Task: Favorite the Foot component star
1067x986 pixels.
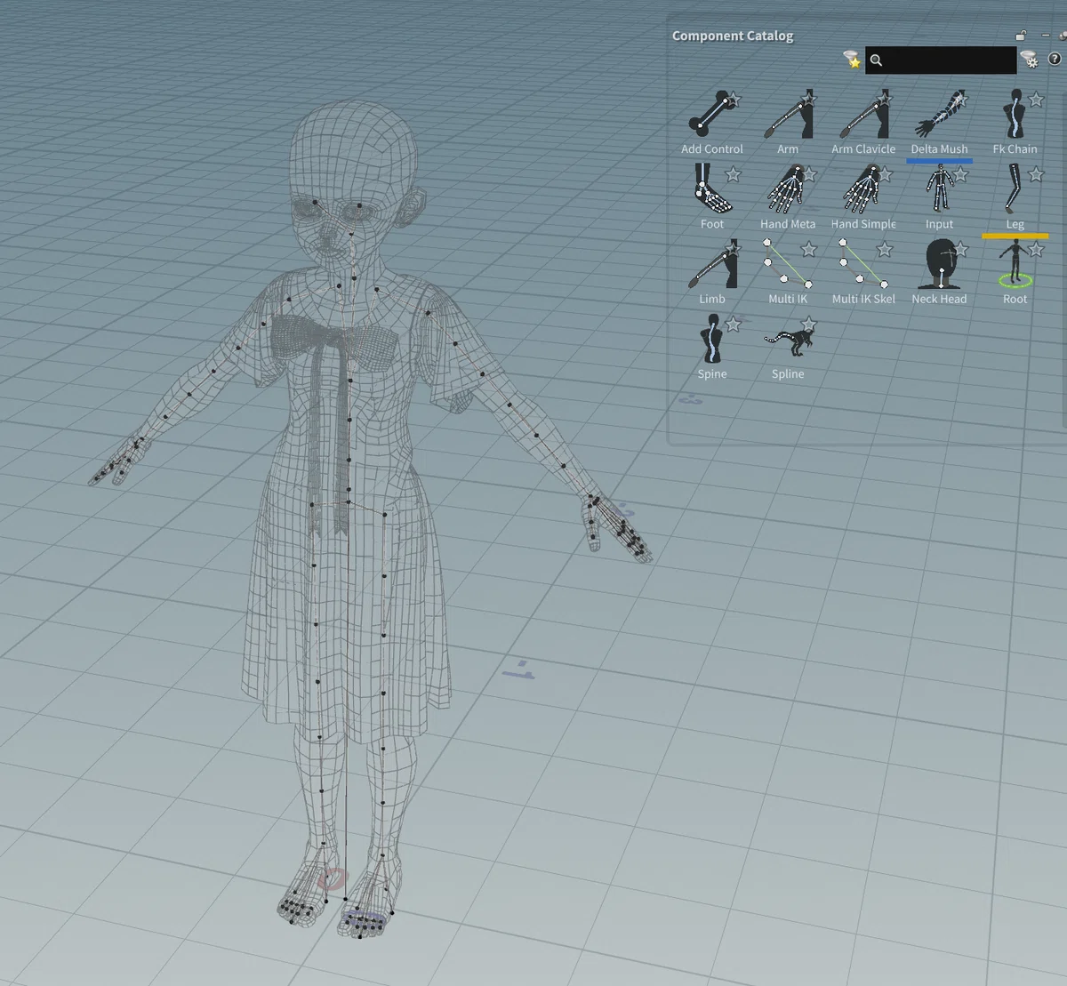Action: tap(734, 174)
